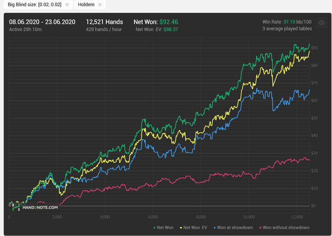Toggle the Net Won EV legend series
Viewport: 332px width, 236px height.
pos(193,228)
